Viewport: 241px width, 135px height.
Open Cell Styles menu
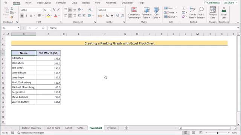156,13
